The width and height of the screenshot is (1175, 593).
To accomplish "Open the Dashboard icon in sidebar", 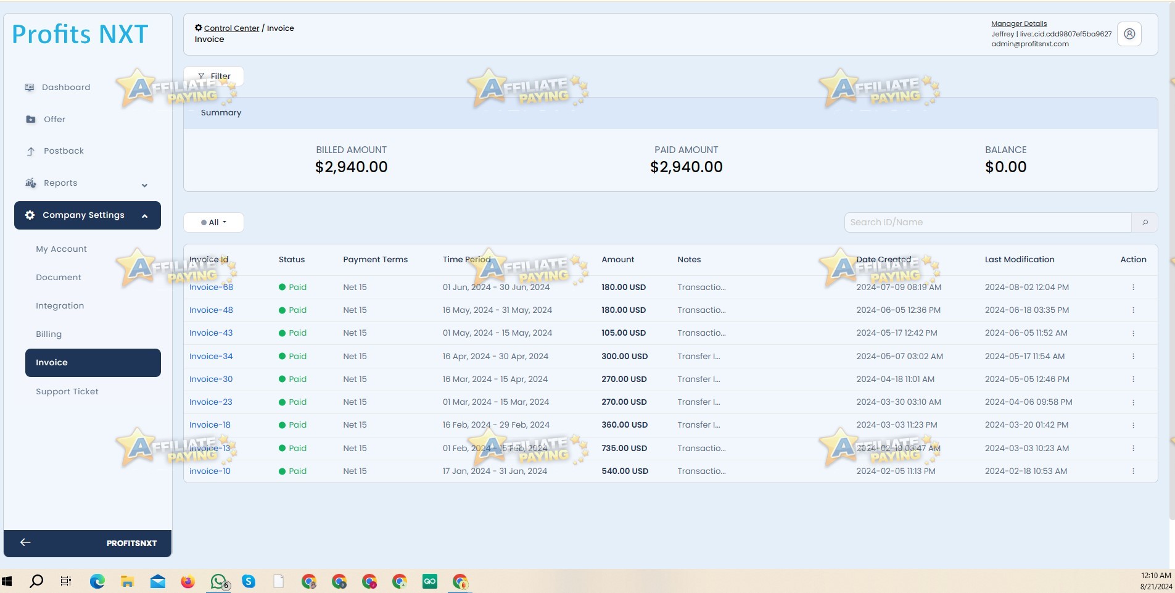I will click(x=30, y=88).
